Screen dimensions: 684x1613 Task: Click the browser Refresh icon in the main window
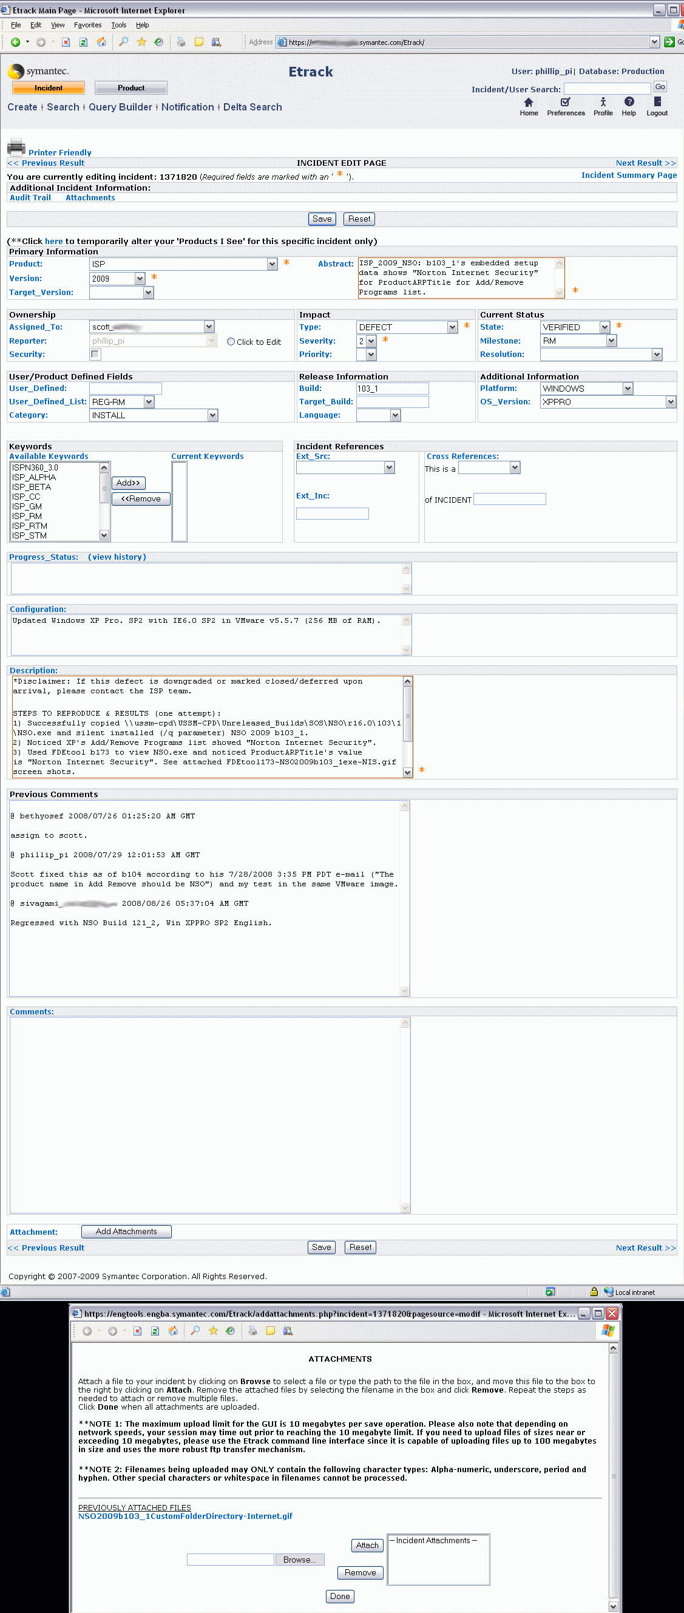[x=83, y=42]
